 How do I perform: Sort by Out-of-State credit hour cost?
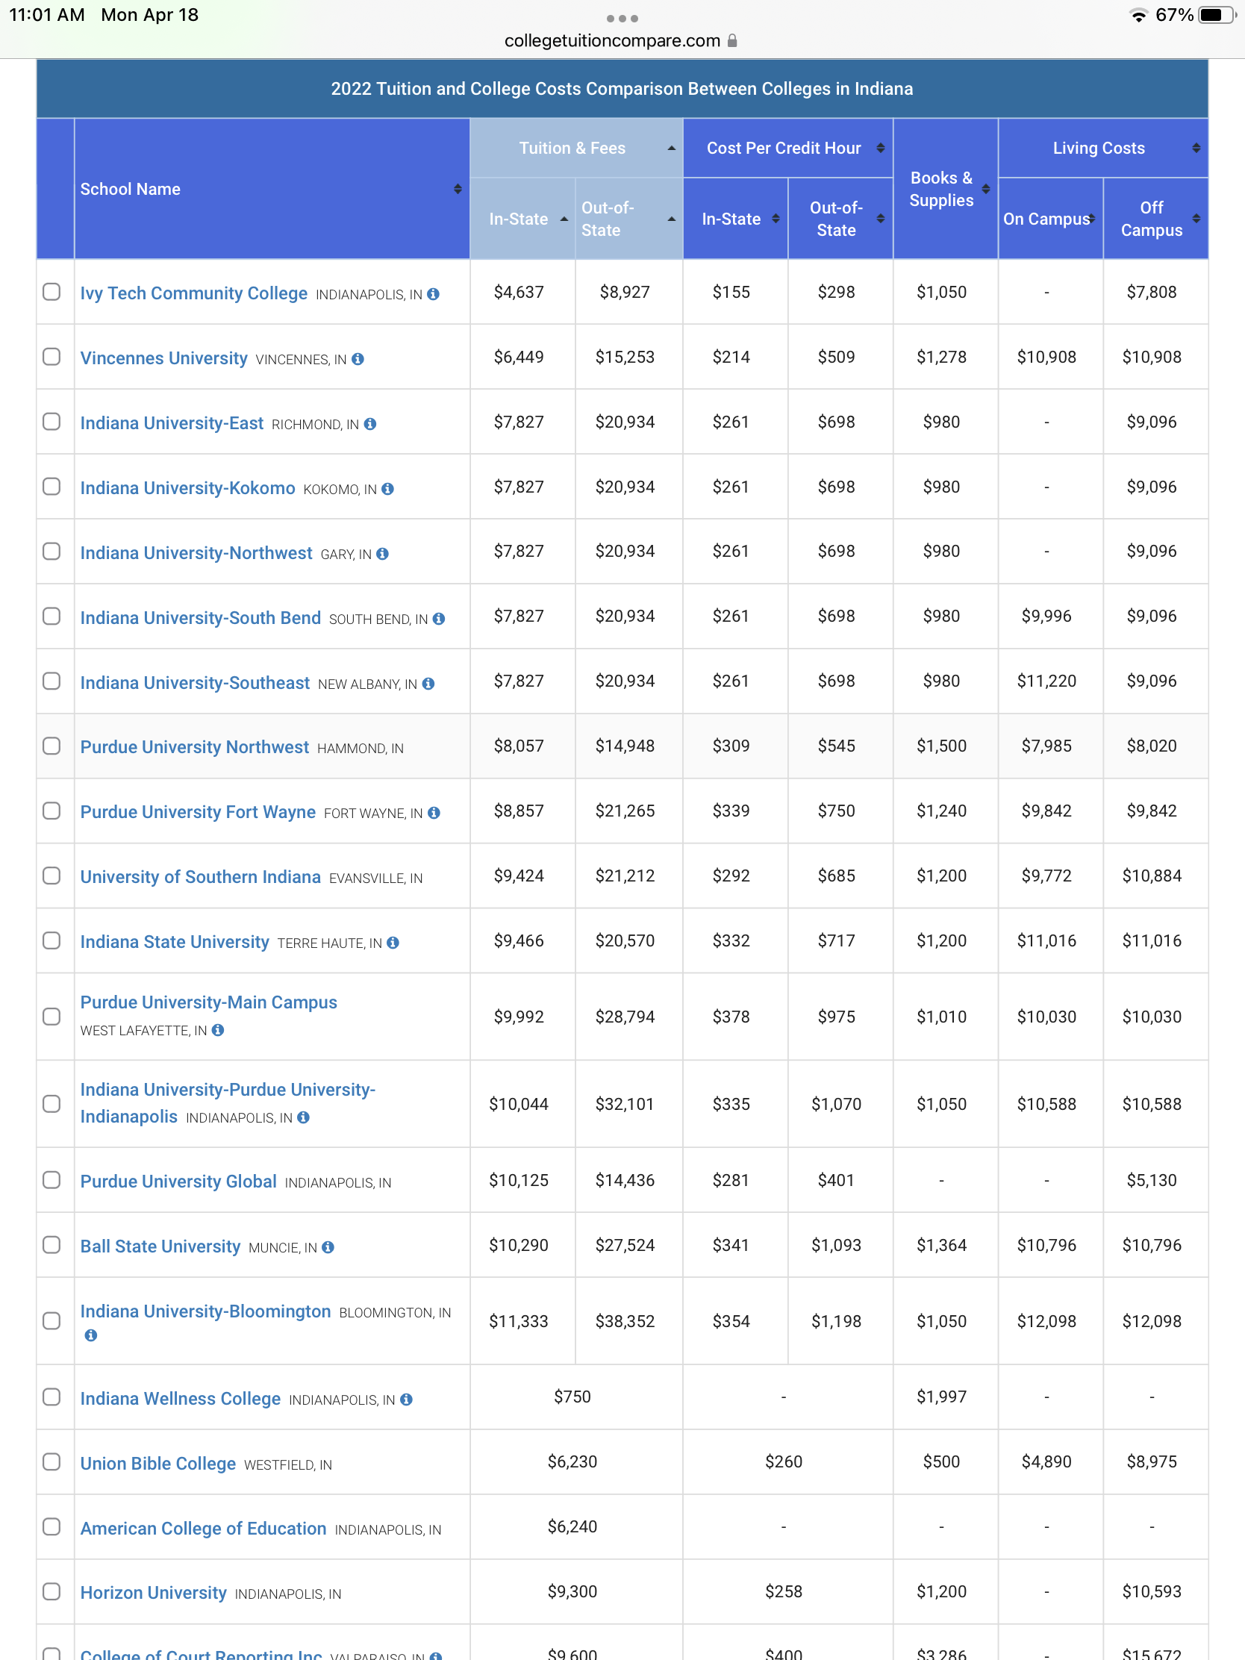(840, 219)
